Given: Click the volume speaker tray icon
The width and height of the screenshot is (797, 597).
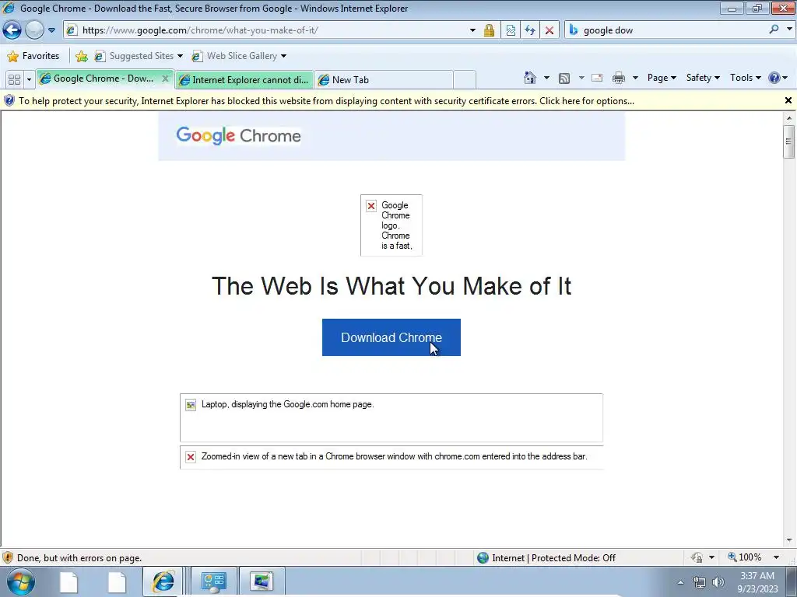Looking at the screenshot, I should click(x=718, y=582).
